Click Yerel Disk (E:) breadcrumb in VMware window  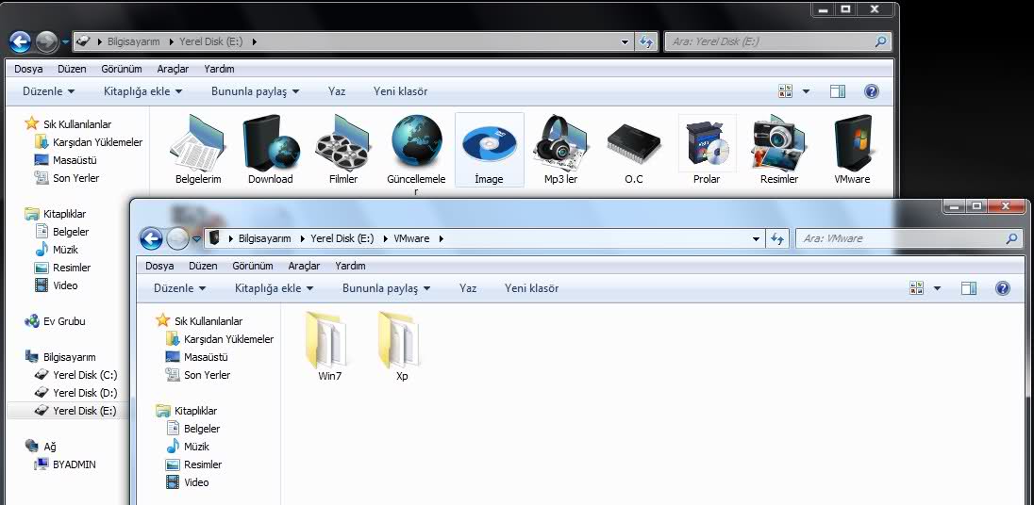(342, 238)
